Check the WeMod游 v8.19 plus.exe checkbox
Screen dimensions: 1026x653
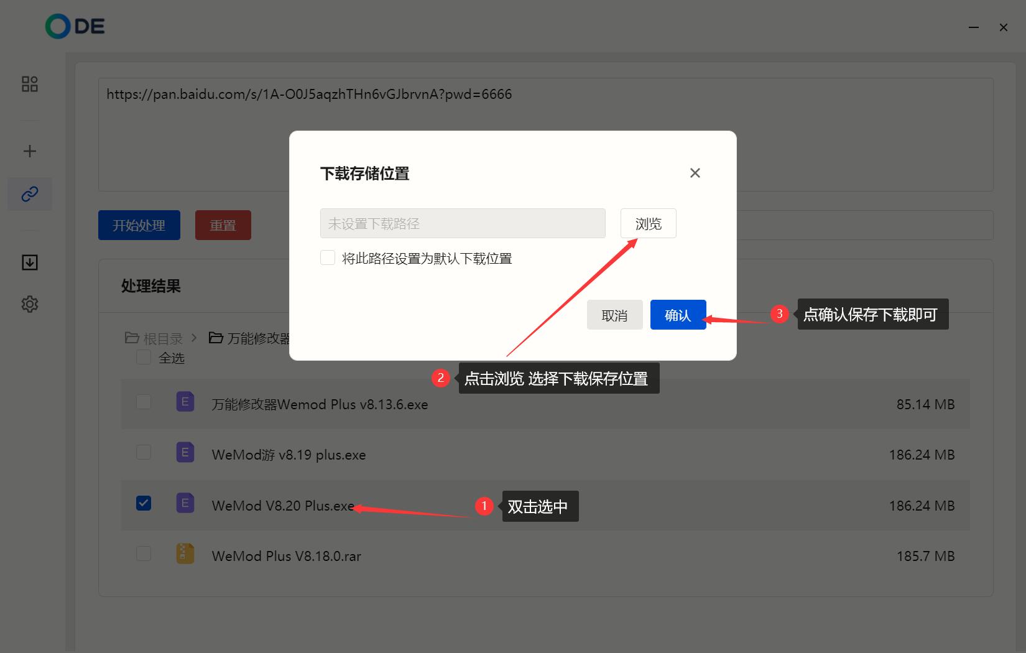tap(144, 452)
